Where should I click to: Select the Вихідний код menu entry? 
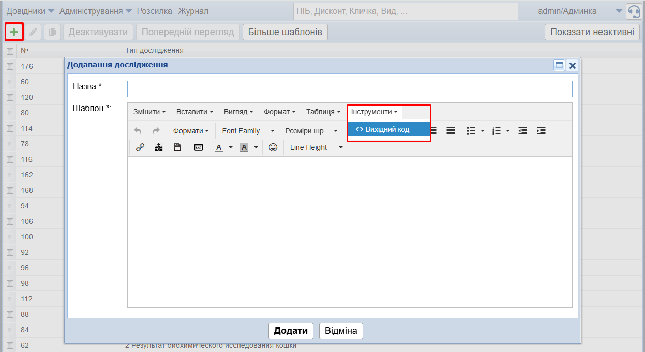point(388,129)
